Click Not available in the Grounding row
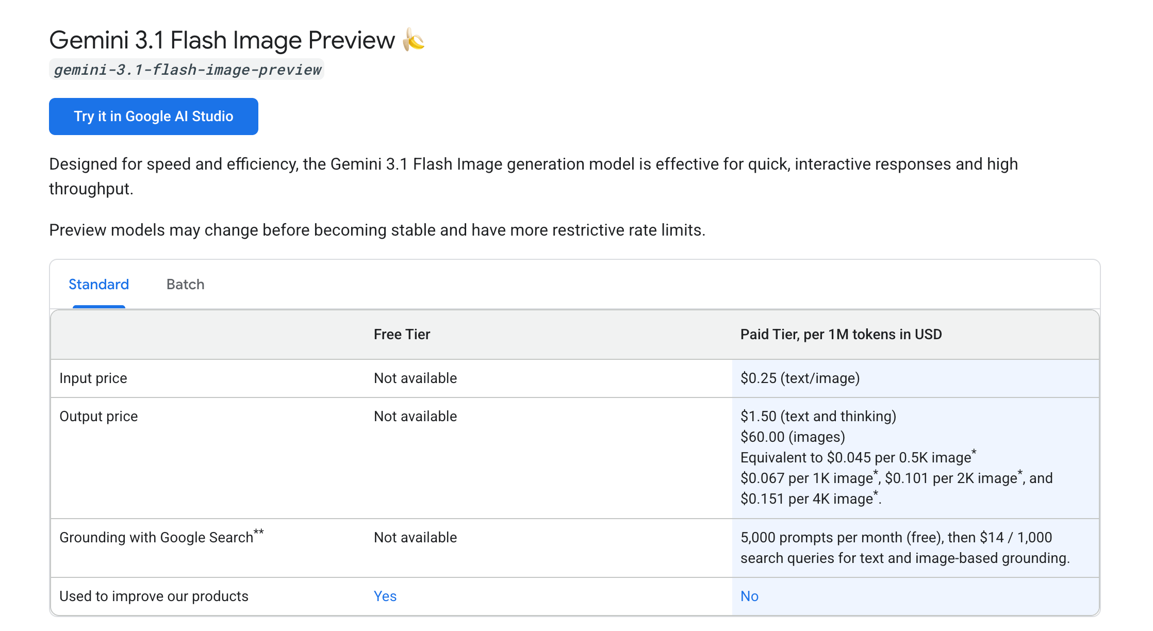This screenshot has width=1153, height=631. click(415, 538)
